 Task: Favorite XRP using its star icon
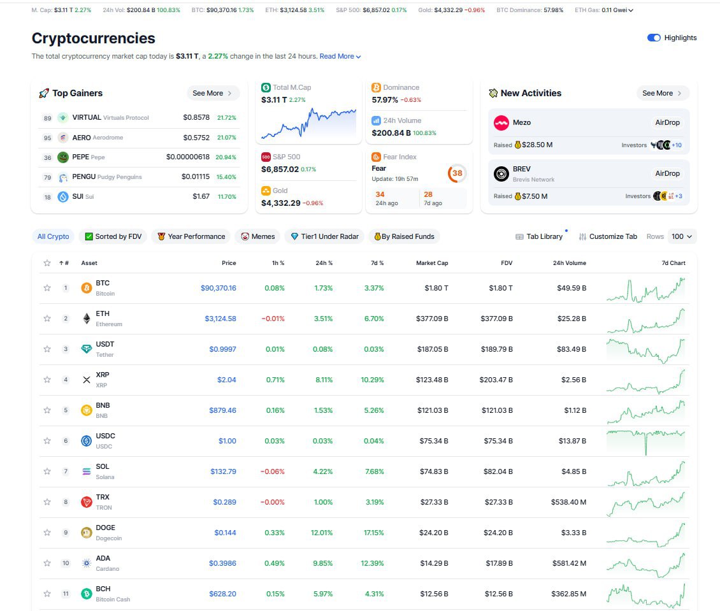pos(47,380)
